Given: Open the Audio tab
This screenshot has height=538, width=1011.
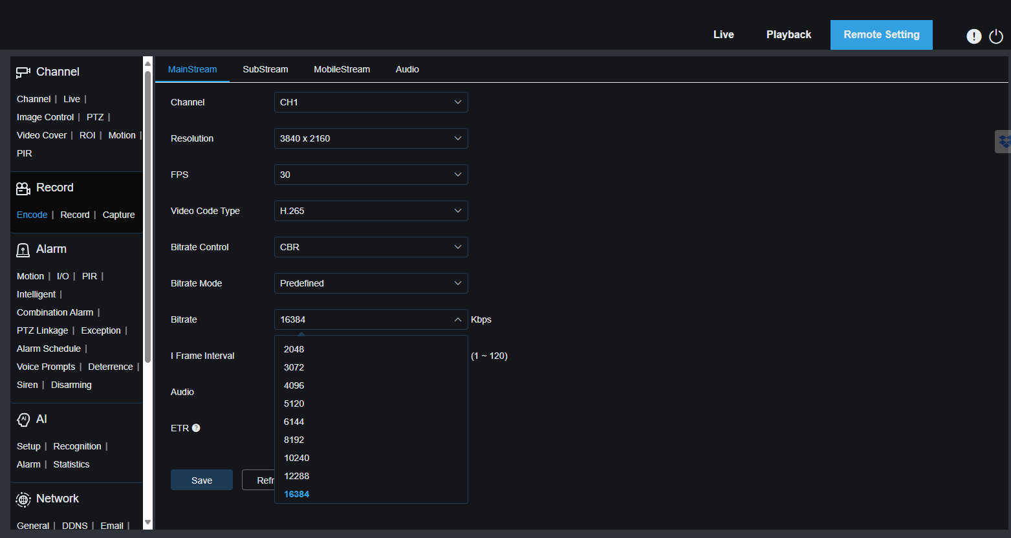Looking at the screenshot, I should (407, 69).
